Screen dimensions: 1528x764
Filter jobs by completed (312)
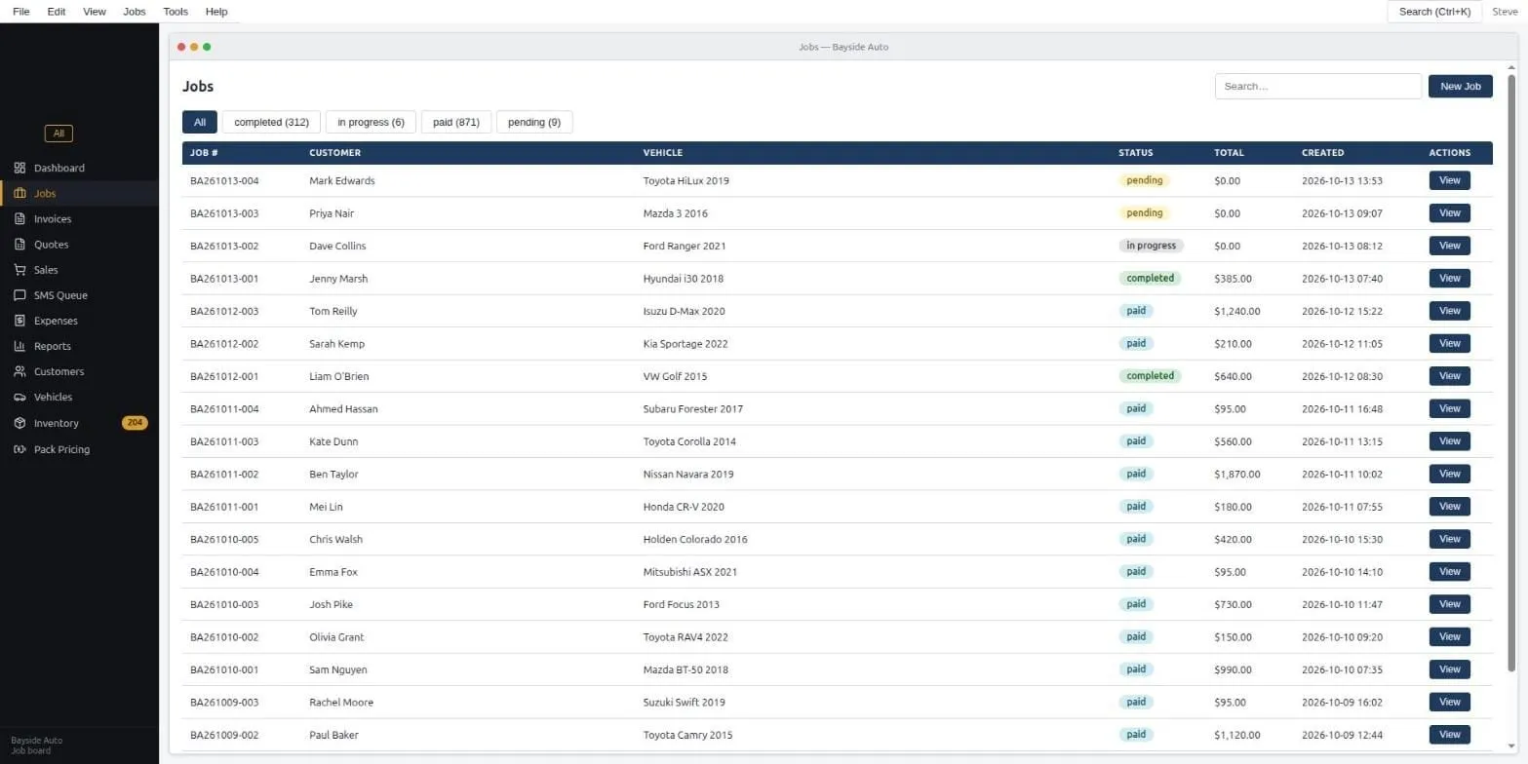[271, 122]
